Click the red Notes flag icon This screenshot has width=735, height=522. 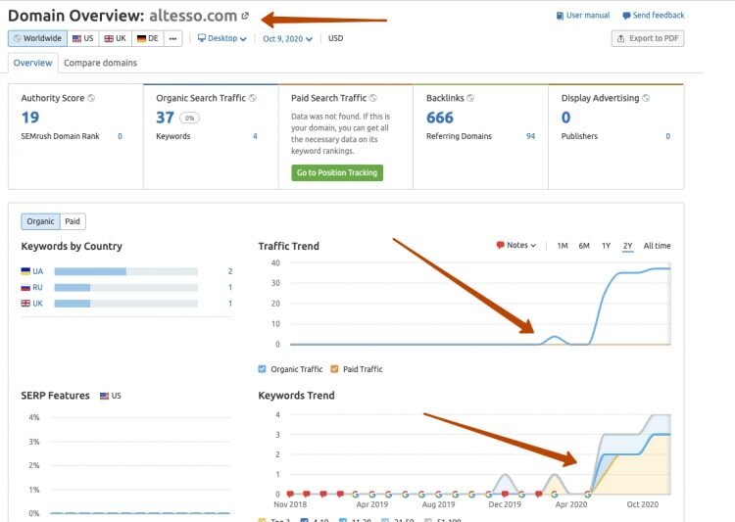point(500,245)
